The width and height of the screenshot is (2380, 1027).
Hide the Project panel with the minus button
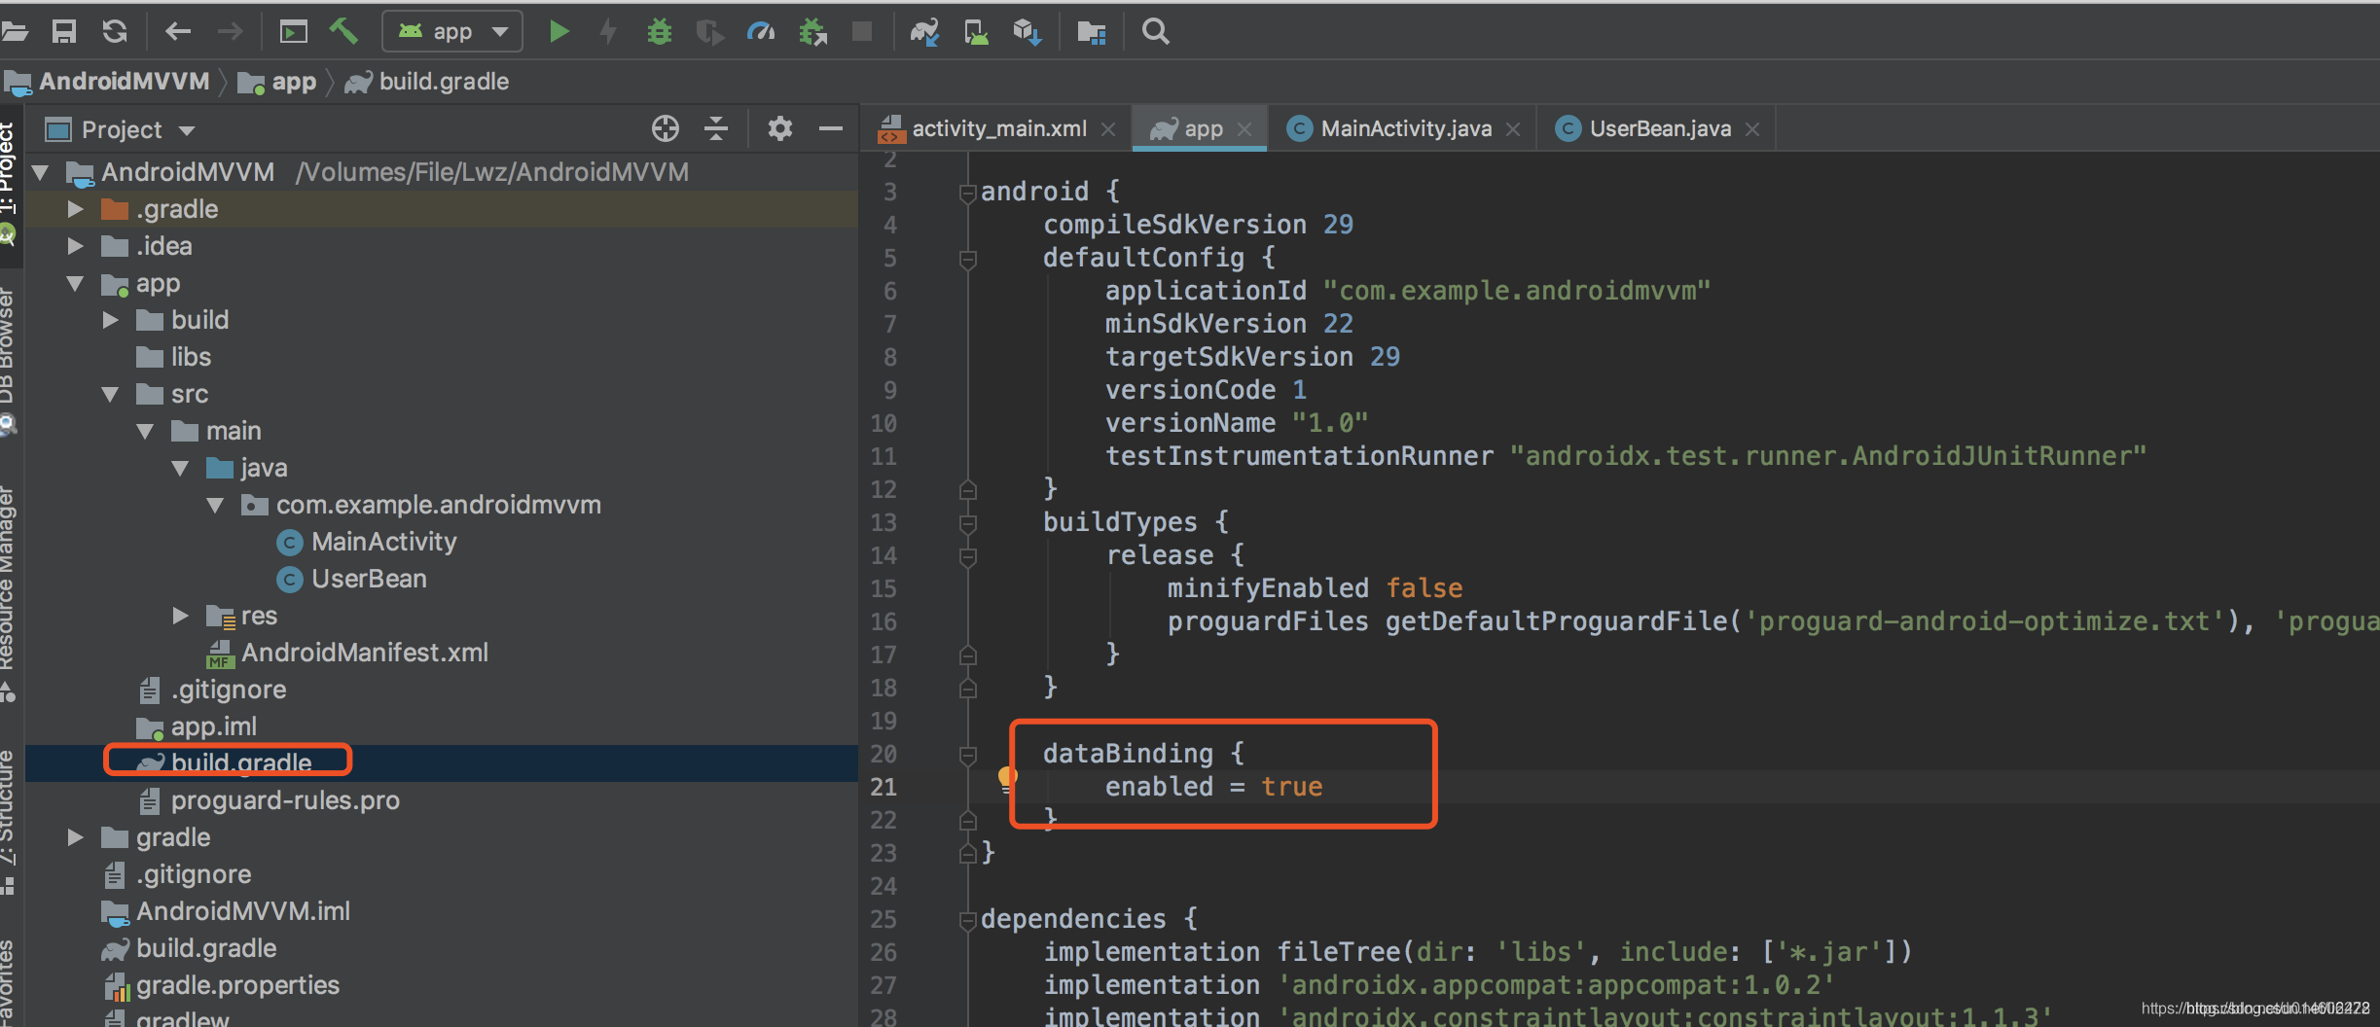click(831, 128)
